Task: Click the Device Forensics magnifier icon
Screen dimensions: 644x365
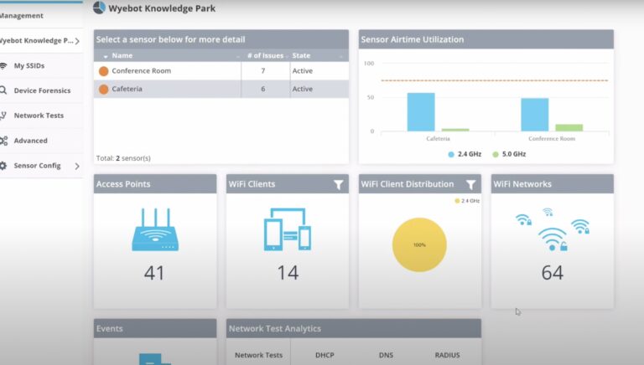Action: pyautogui.click(x=3, y=90)
